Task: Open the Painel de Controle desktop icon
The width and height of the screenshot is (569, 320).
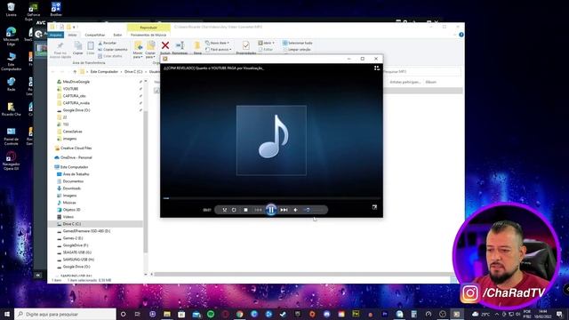Action: (x=11, y=136)
